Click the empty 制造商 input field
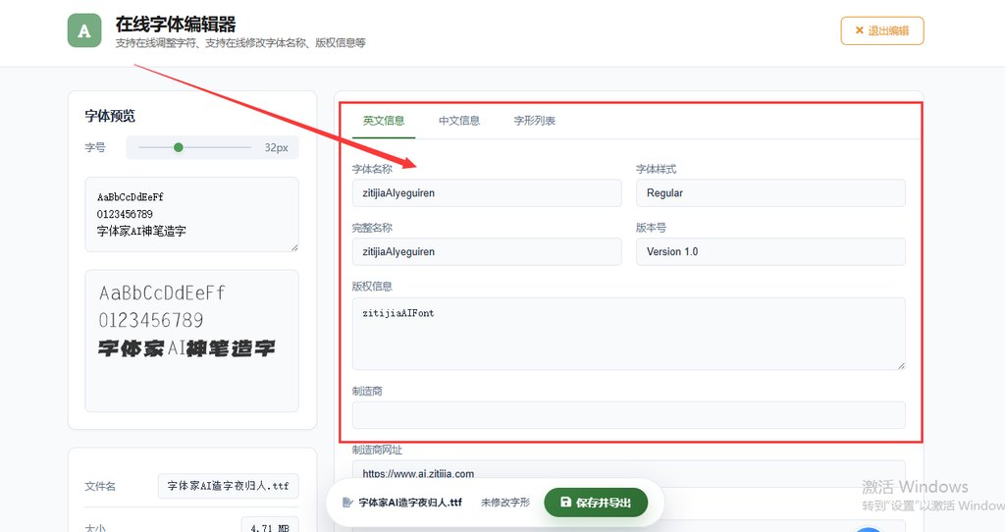1005x532 pixels. [x=629, y=415]
